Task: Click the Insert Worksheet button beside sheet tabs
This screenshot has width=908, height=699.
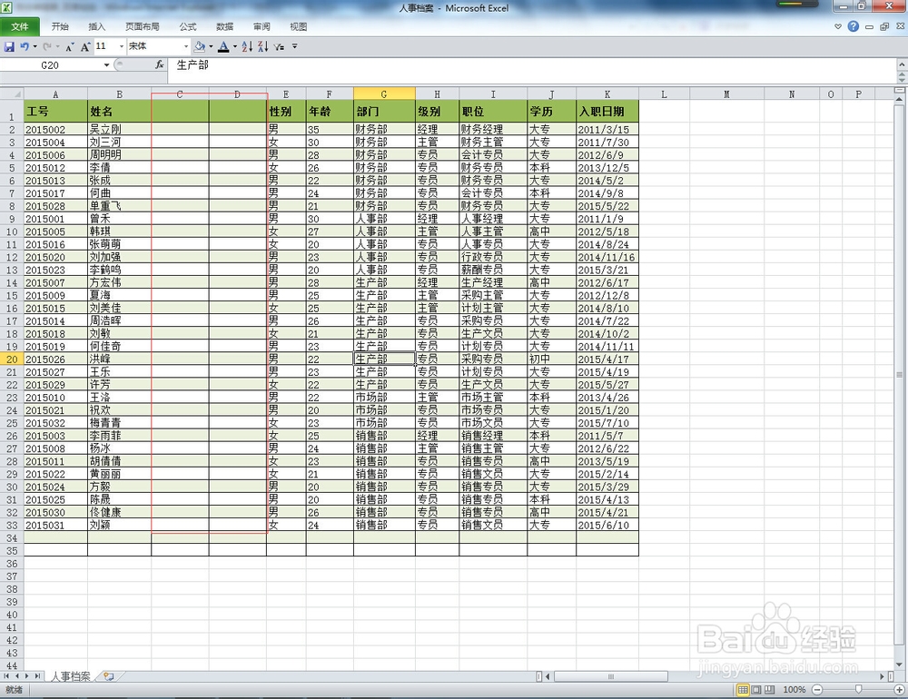Action: coord(107,676)
